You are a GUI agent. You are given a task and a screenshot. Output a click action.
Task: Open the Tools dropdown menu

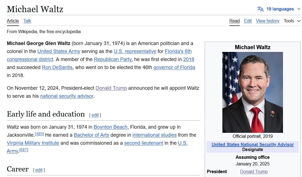(292, 21)
